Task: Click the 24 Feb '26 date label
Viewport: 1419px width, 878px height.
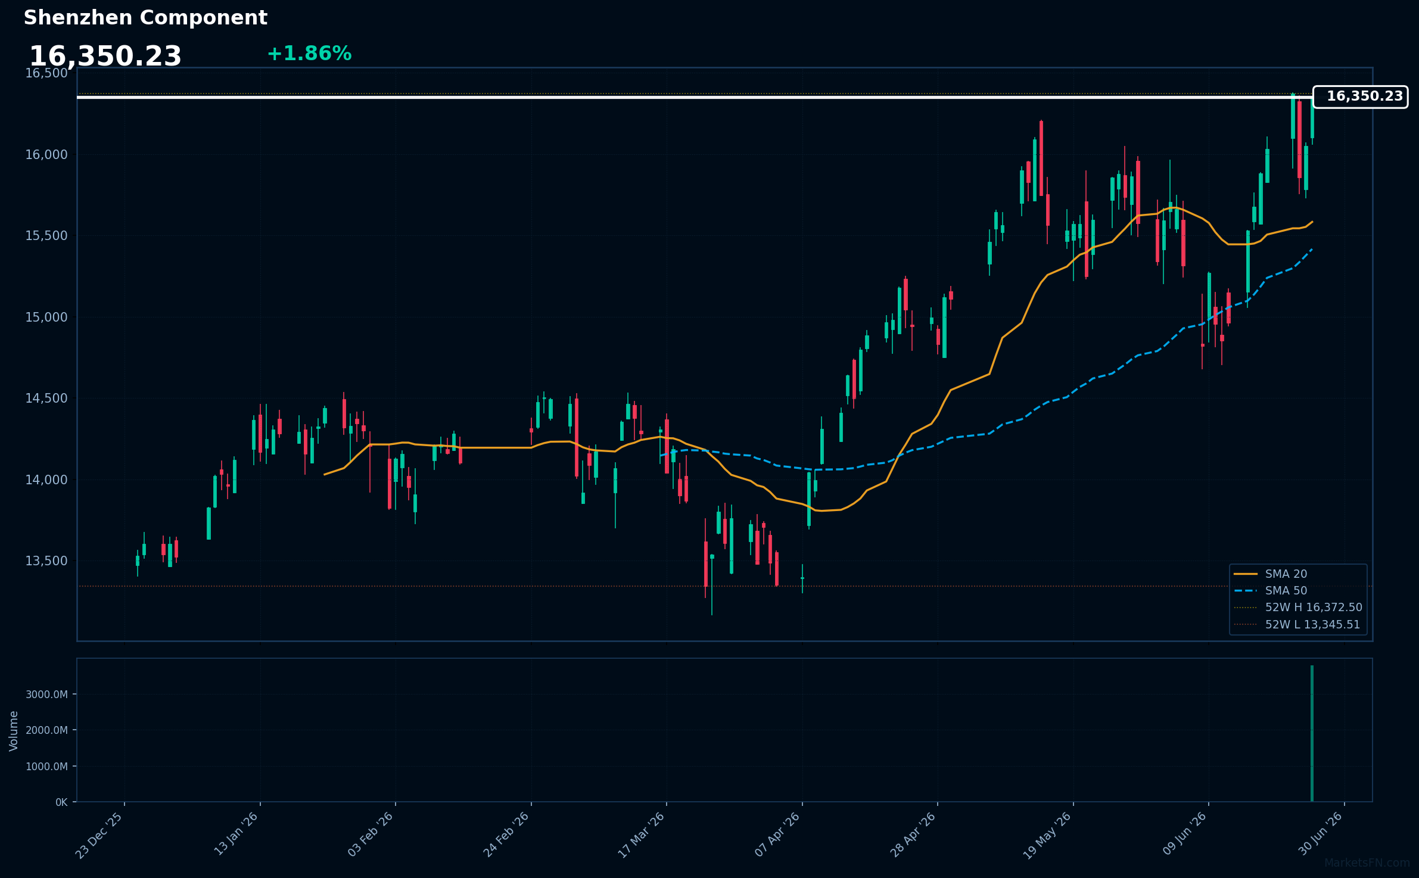Action: click(506, 835)
